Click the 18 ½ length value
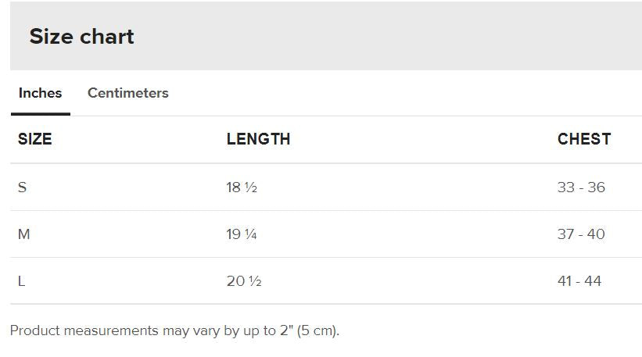The image size is (642, 357). pos(242,187)
